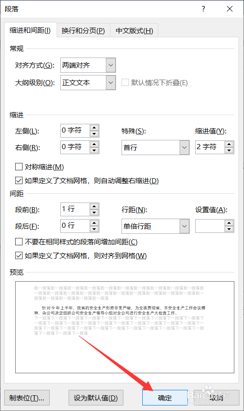
Task: Click the 右侧 indent input field
Action: (75, 147)
